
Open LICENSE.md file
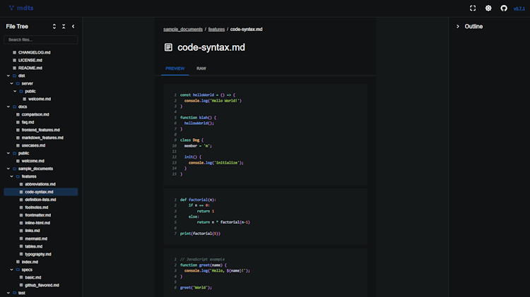tap(30, 60)
